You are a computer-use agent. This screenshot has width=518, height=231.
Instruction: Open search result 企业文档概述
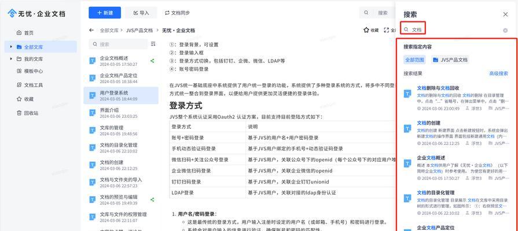click(x=431, y=158)
